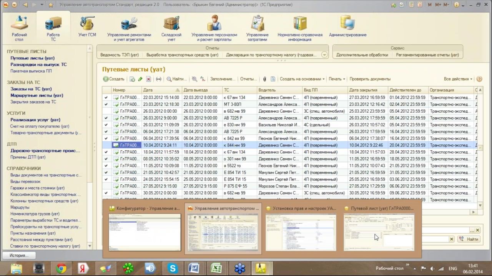
Task: Open the Управление затратами section
Action: pos(258,29)
